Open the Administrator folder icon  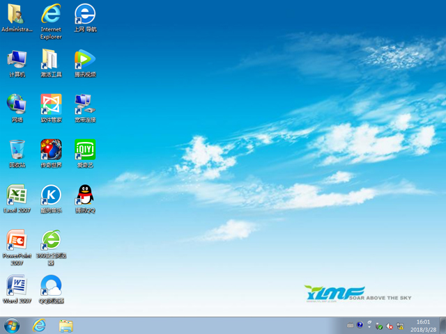[x=17, y=15]
